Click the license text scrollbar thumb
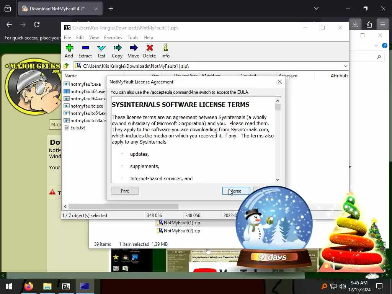Image resolution: width=392 pixels, height=294 pixels. 278,107
